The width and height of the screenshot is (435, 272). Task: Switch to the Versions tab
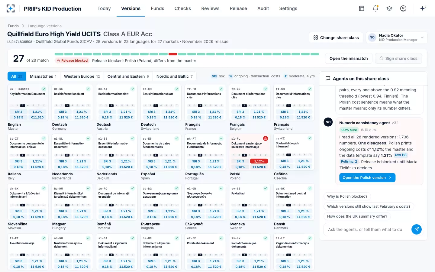(x=131, y=8)
